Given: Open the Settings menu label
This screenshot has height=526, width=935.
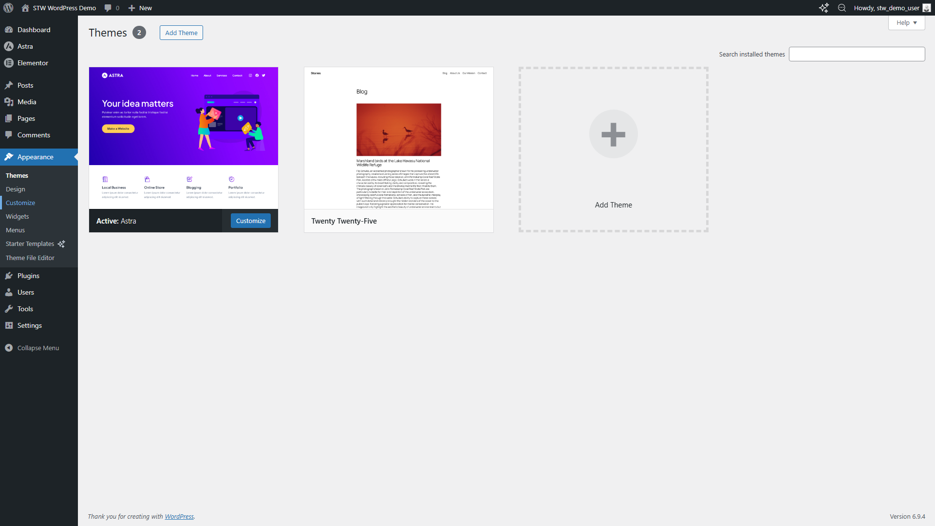Looking at the screenshot, I should coord(30,325).
